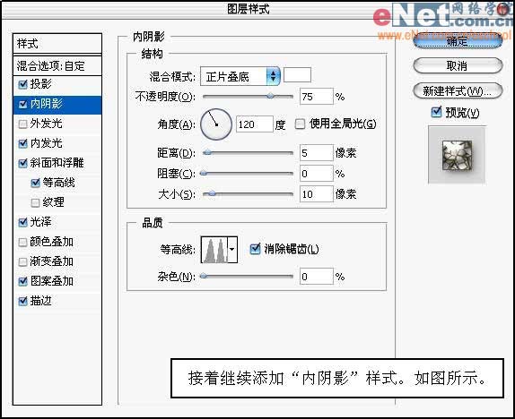The width and height of the screenshot is (515, 419).
Task: Toggle the 描边 stroke checkbox
Action: click(22, 301)
